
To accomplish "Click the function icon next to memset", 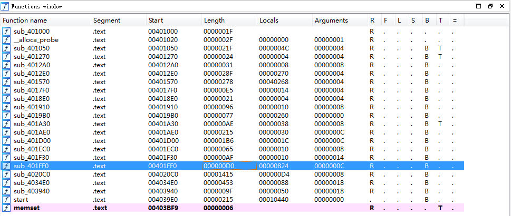I will point(6,208).
